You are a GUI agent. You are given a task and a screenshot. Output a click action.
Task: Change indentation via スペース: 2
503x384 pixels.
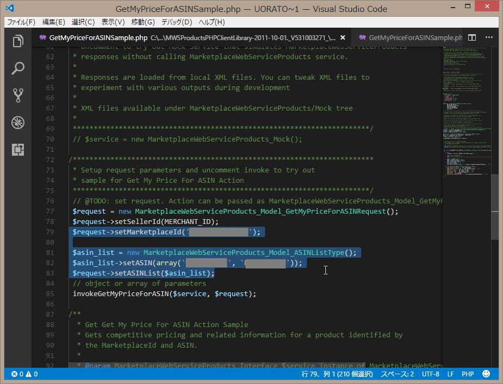point(398,374)
